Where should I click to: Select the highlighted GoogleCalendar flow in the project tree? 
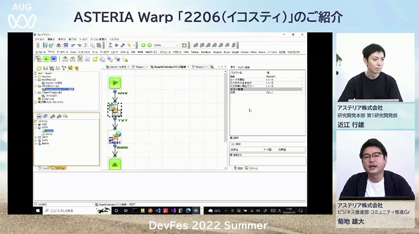pos(59,89)
